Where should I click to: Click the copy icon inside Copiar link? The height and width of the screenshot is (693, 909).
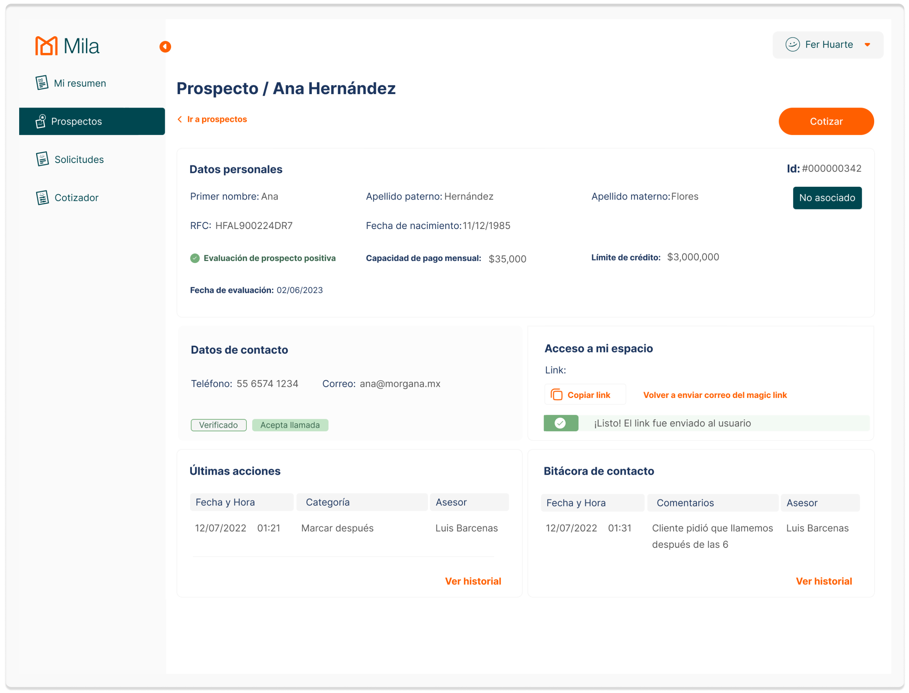click(557, 394)
